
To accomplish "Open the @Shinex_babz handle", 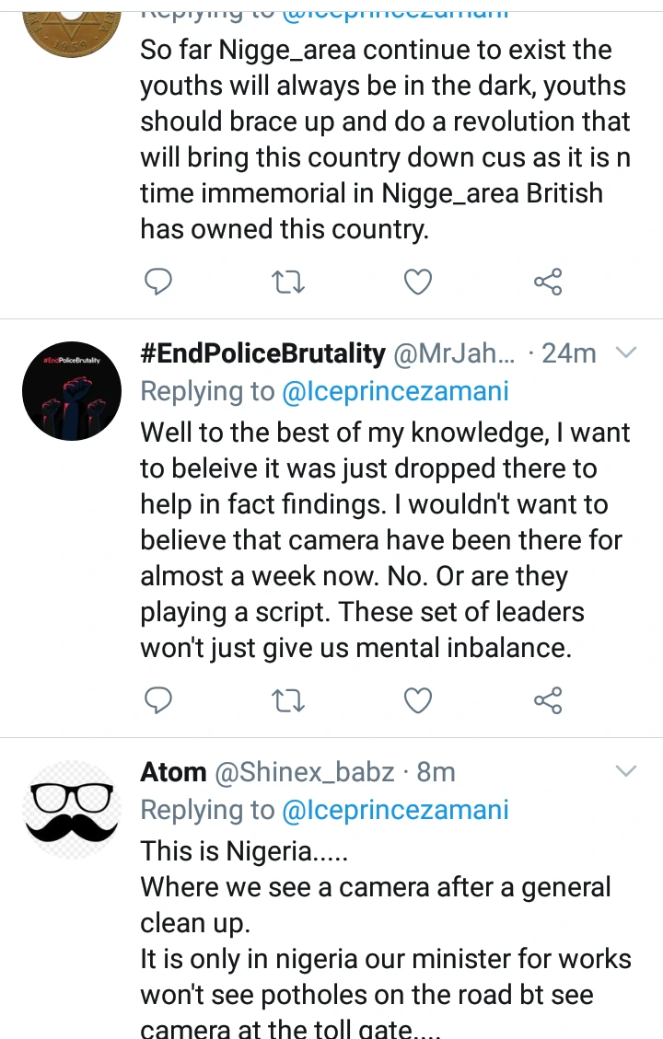I will [x=304, y=772].
